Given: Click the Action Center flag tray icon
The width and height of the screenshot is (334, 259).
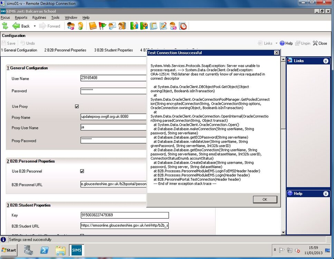Looking at the screenshot, I should tap(281, 250).
